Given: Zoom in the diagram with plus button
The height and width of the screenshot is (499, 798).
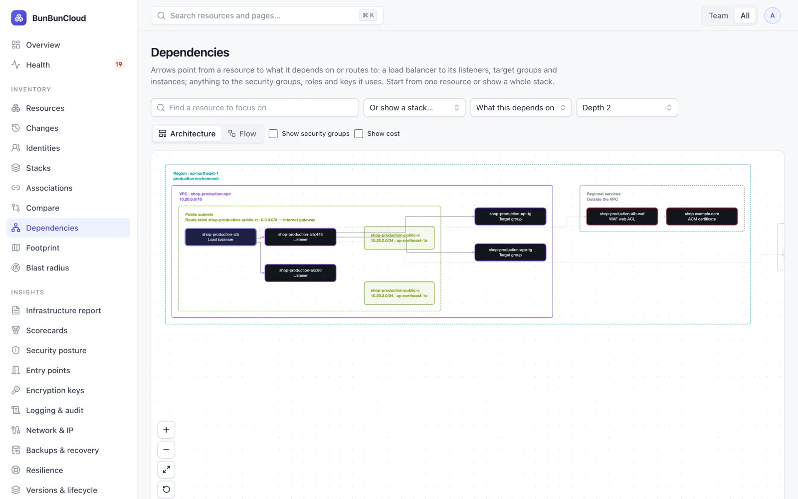Looking at the screenshot, I should click(x=167, y=430).
